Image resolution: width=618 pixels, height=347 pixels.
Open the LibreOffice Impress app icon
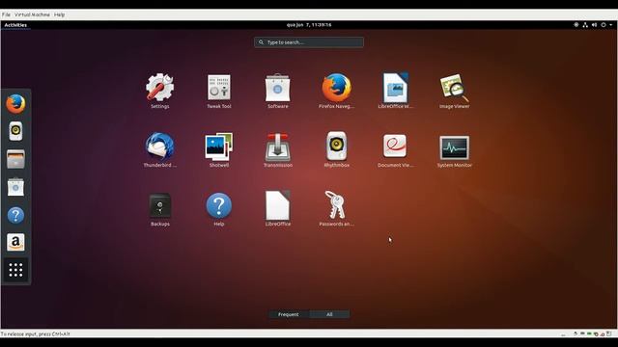tap(395, 88)
